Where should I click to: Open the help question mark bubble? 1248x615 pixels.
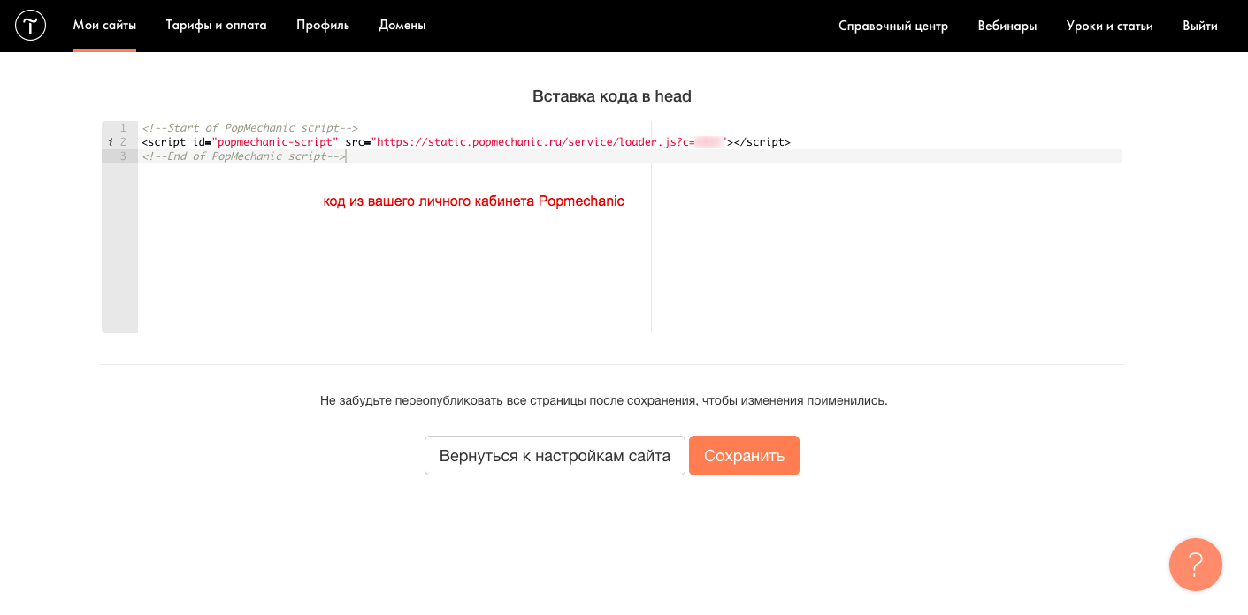click(x=1195, y=565)
